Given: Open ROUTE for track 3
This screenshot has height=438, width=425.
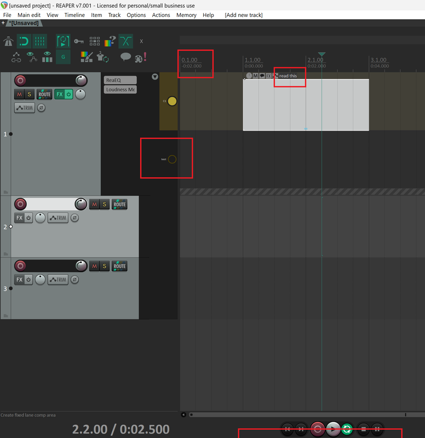Looking at the screenshot, I should pos(119,266).
